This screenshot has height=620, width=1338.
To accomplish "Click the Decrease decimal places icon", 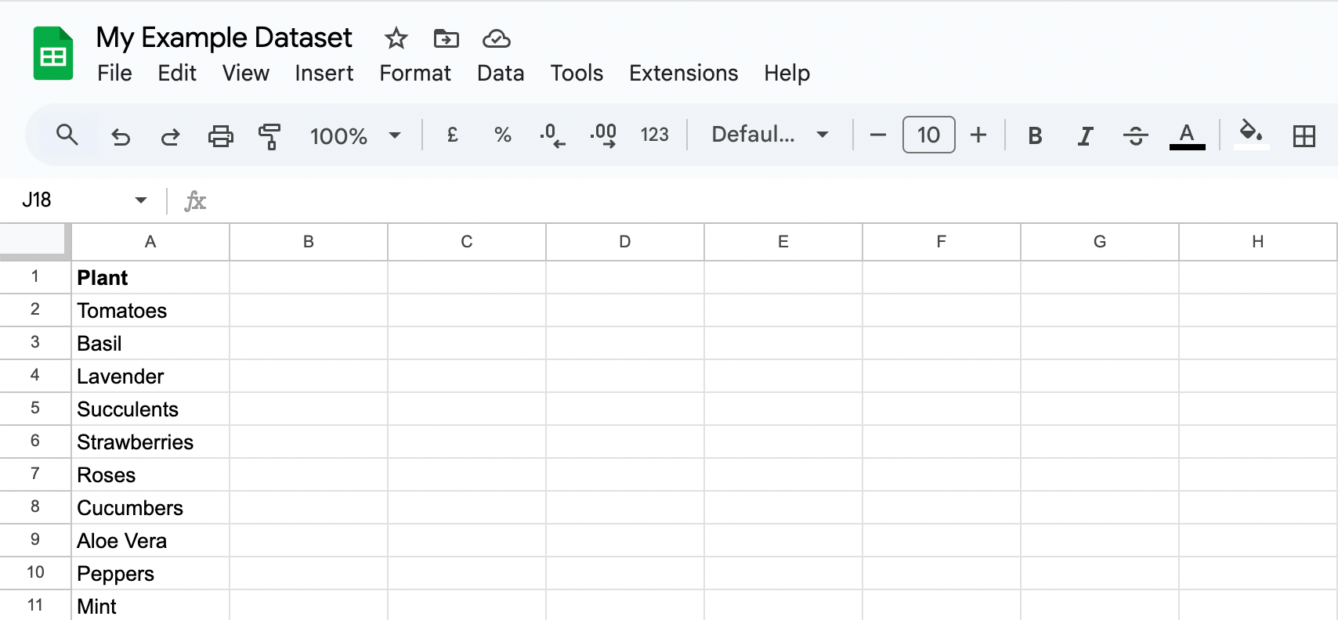I will [552, 135].
